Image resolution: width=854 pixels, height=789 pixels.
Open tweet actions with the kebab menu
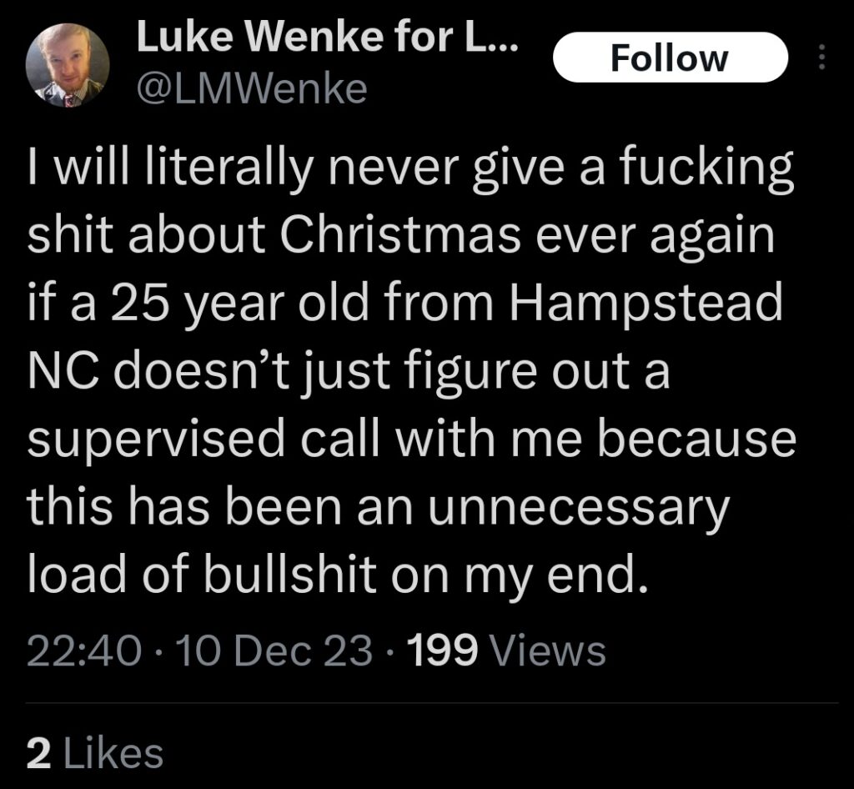(x=822, y=55)
